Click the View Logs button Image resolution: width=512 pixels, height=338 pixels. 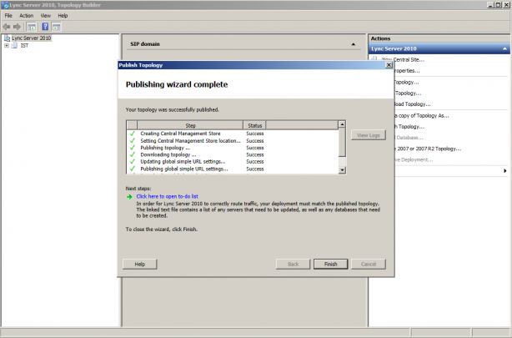click(369, 135)
